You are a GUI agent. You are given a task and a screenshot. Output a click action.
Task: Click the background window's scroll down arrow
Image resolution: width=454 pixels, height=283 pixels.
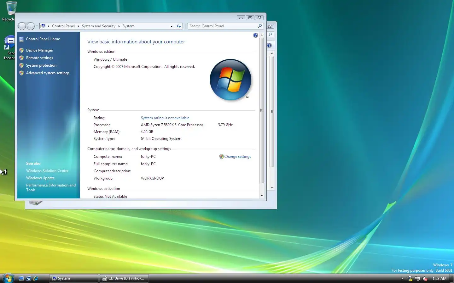point(272,188)
